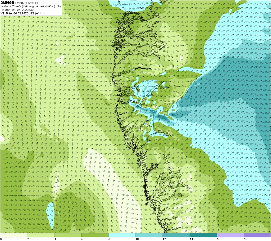Select the 12–14 m/s teal swatch
This screenshot has width=271, height=241.
[176, 235]
